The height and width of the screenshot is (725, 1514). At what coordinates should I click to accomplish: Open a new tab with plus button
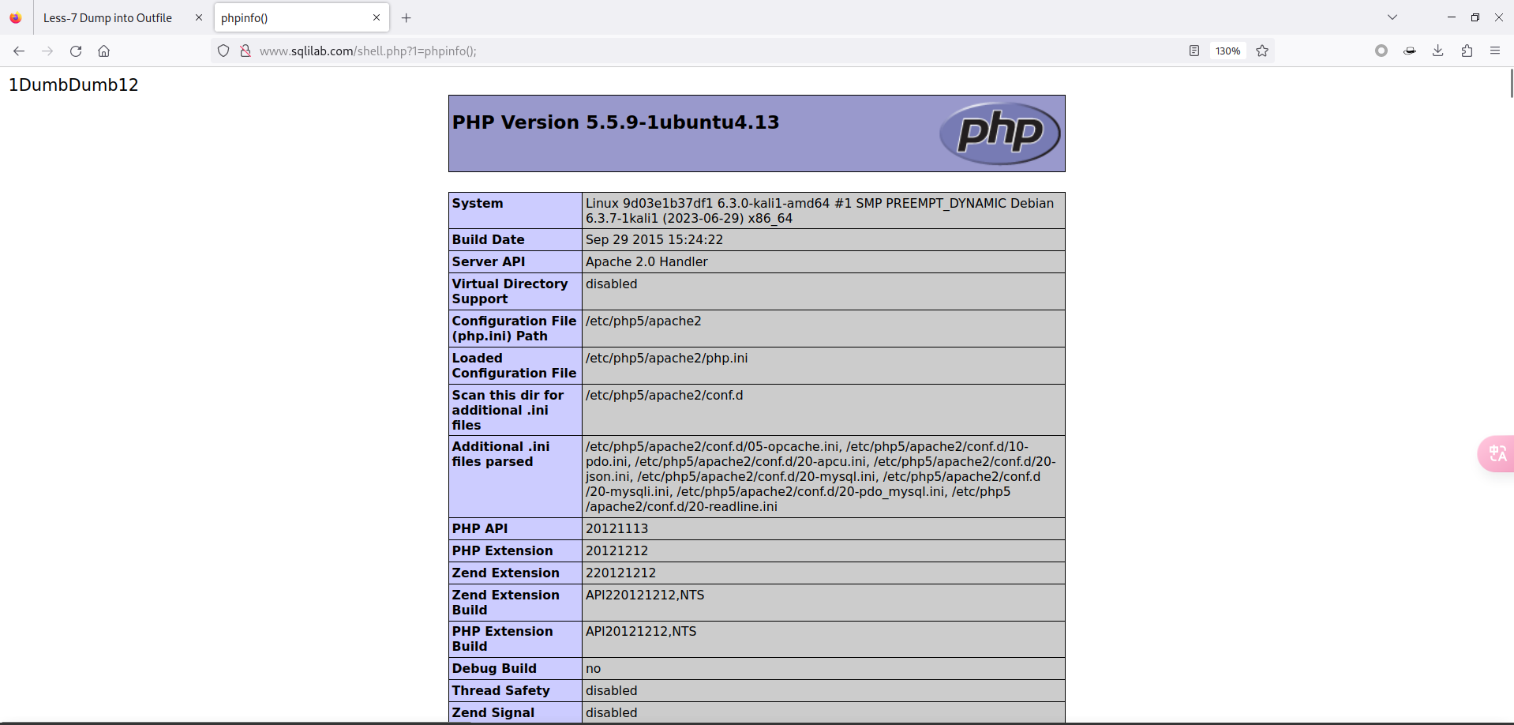click(407, 17)
